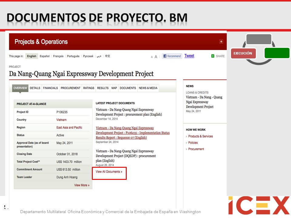Select the larger text size A
291x218 pixels.
156,57
